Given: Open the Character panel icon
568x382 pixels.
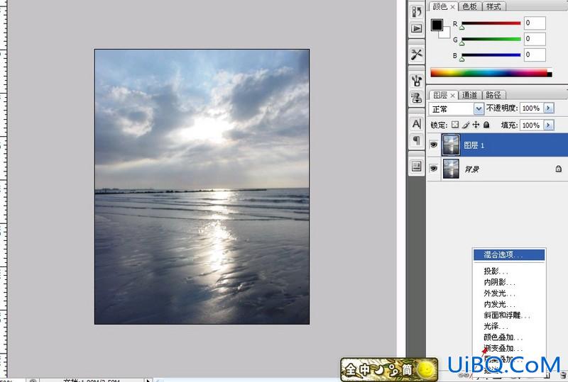Looking at the screenshot, I should (x=417, y=124).
